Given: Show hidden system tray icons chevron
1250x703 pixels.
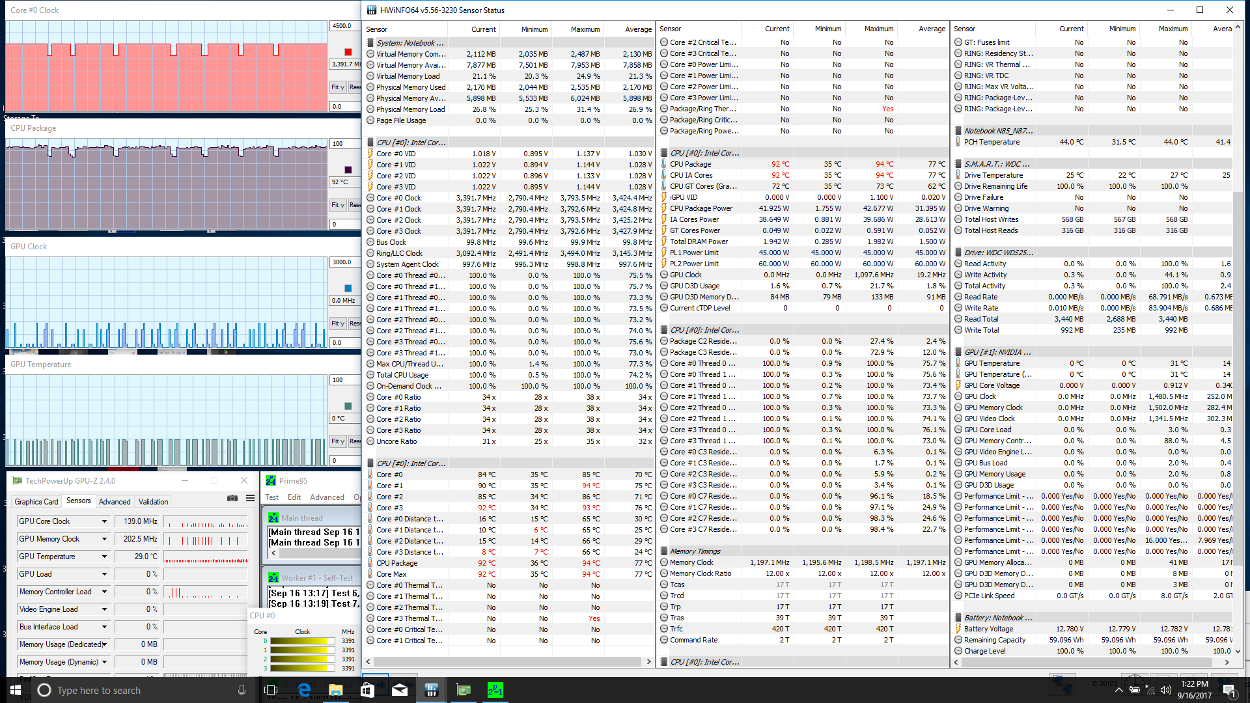Looking at the screenshot, I should coord(1118,690).
